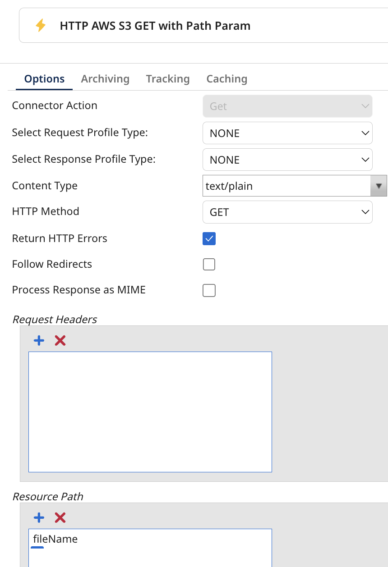The height and width of the screenshot is (567, 388).
Task: Switch to the Tracking tab
Action: point(167,78)
